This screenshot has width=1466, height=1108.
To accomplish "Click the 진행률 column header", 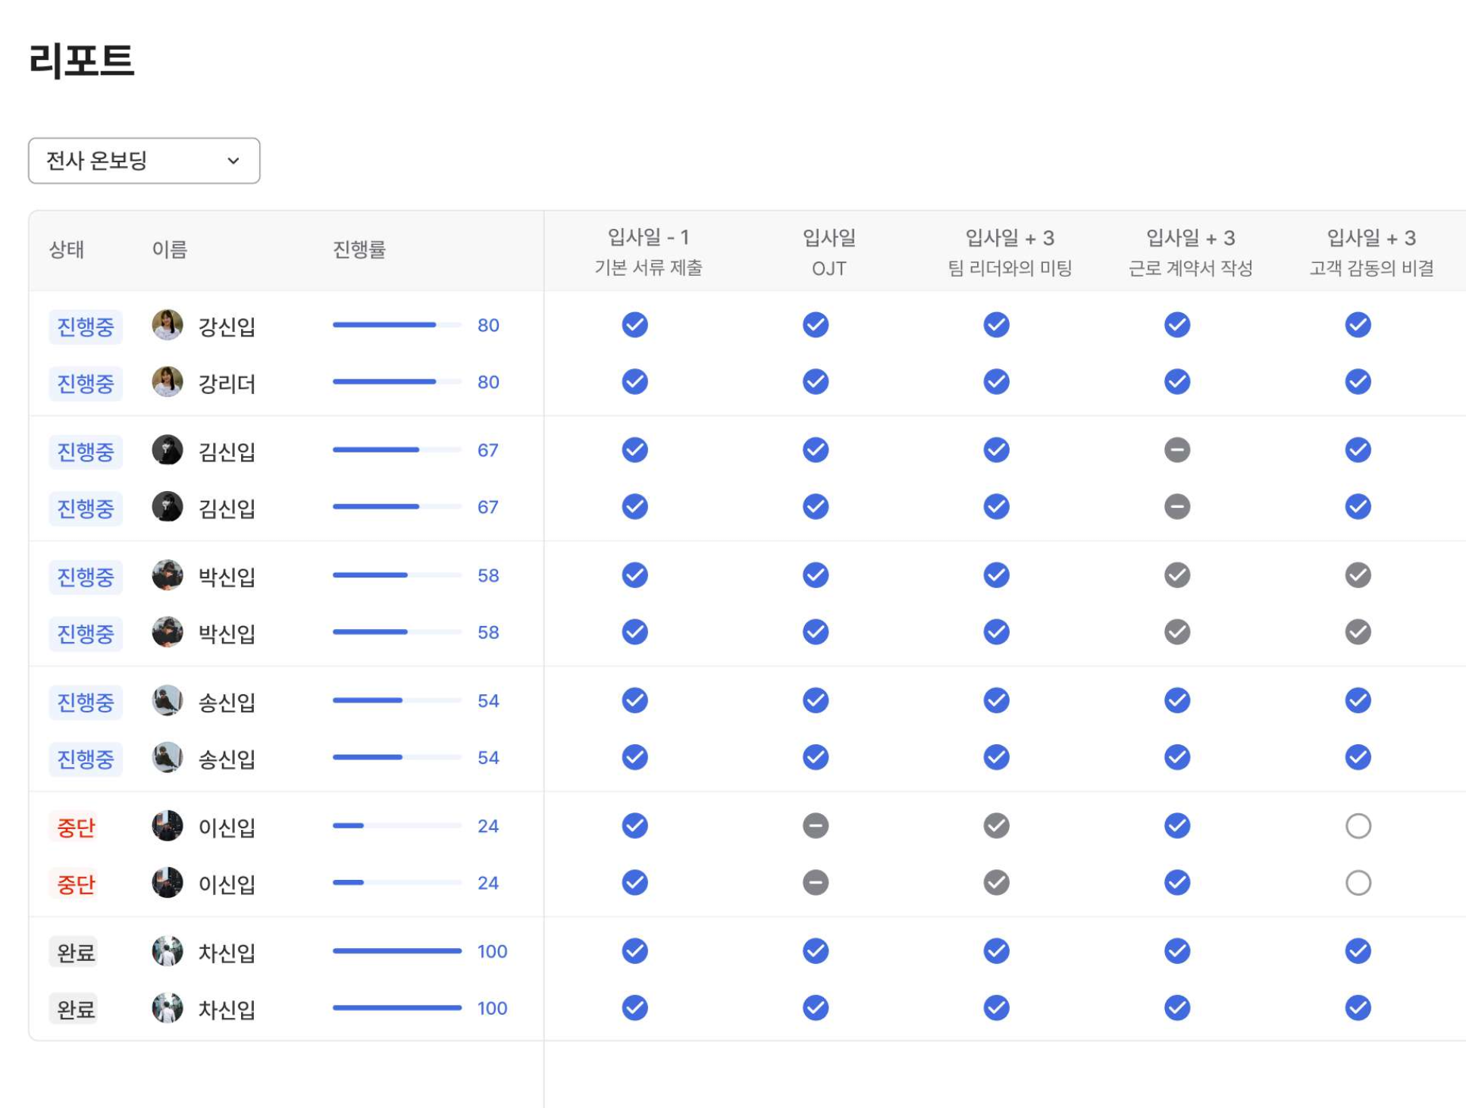I will [359, 250].
